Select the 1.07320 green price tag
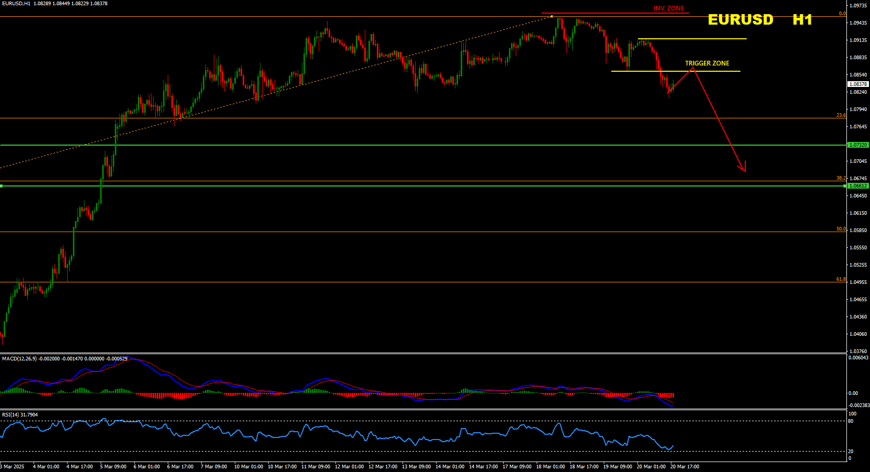 [857, 145]
